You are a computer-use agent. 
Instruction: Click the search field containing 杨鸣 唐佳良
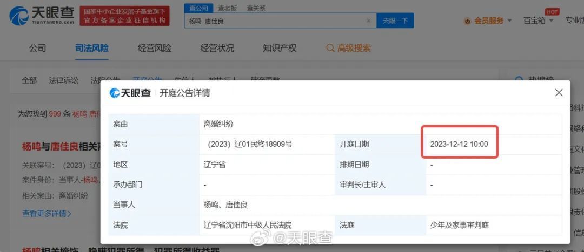[276, 21]
